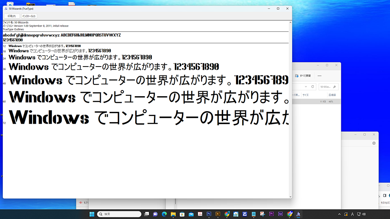Click the taskbar search box

pos(119,214)
